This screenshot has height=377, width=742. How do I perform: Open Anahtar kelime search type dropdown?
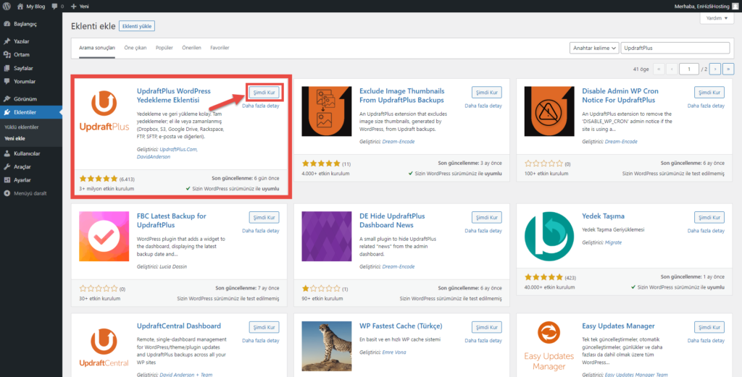[x=594, y=48]
